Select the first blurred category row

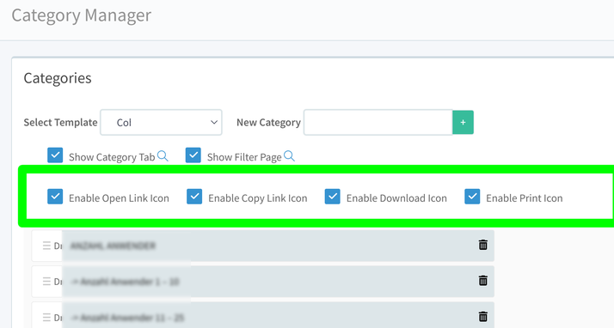pyautogui.click(x=263, y=246)
